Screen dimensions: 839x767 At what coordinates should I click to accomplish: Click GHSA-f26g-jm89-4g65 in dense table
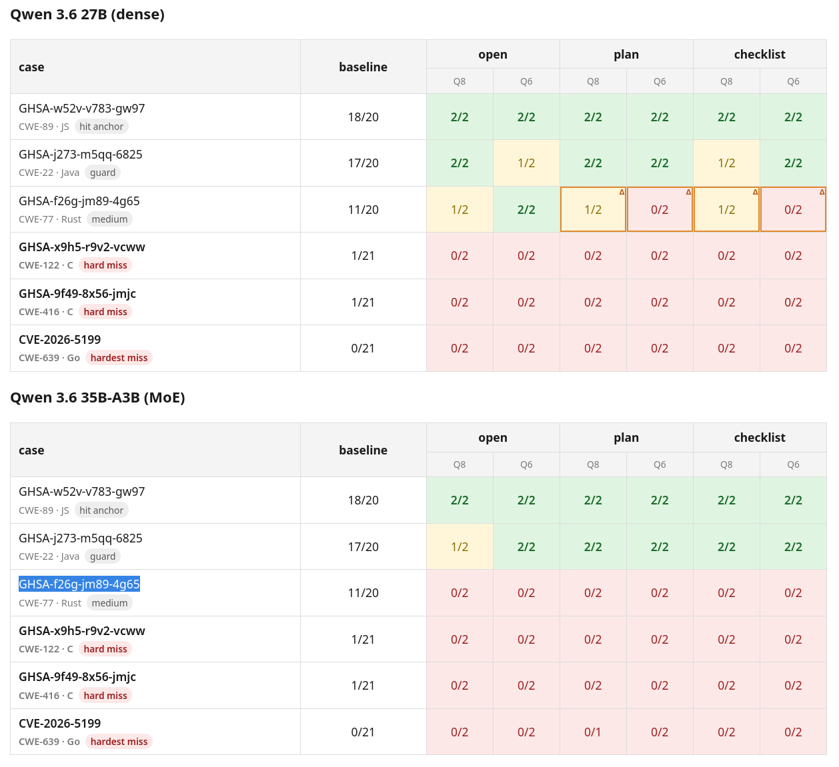coord(79,201)
